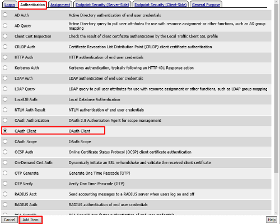Viewport: 280px width, 224px height.
Task: Click the Add Item button
Action: (30, 220)
